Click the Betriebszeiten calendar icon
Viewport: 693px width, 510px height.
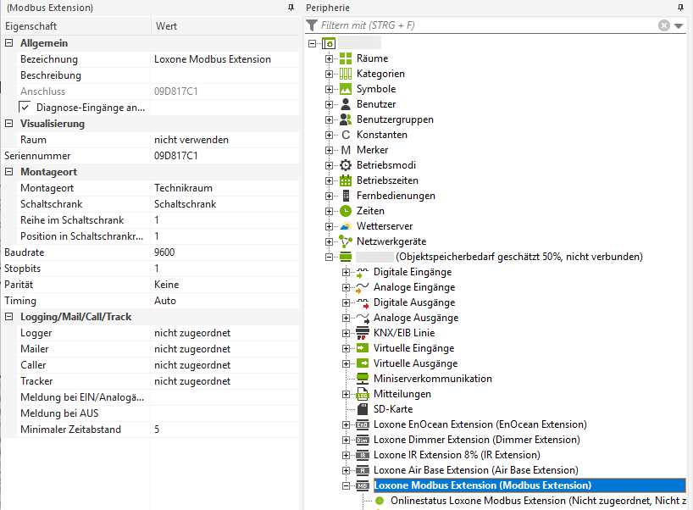coord(346,180)
